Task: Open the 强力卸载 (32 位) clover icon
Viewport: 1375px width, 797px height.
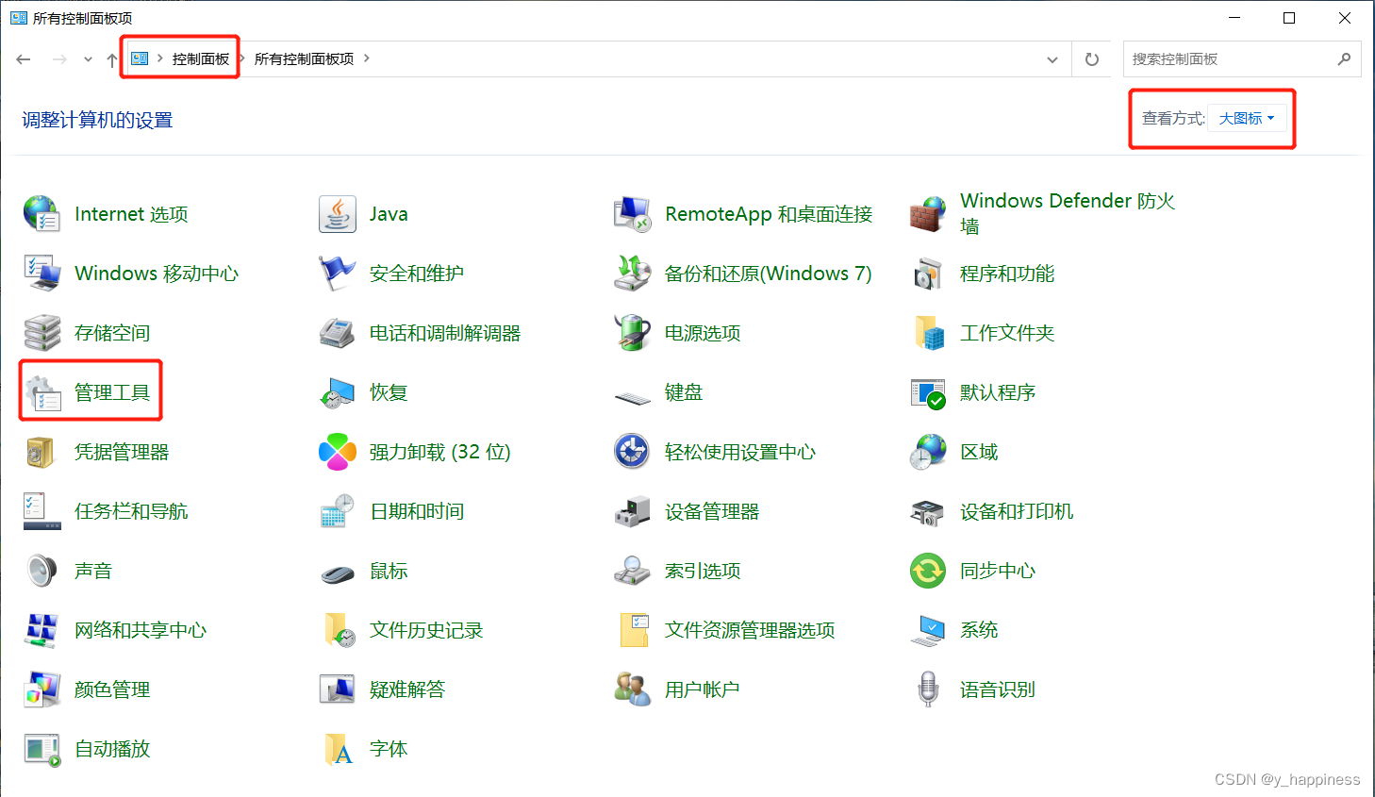Action: 337,452
